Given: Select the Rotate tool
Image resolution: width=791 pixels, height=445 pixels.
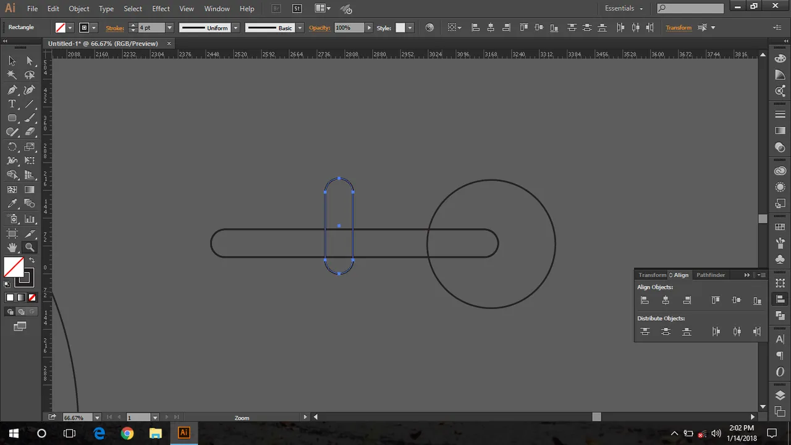Looking at the screenshot, I should tap(12, 147).
